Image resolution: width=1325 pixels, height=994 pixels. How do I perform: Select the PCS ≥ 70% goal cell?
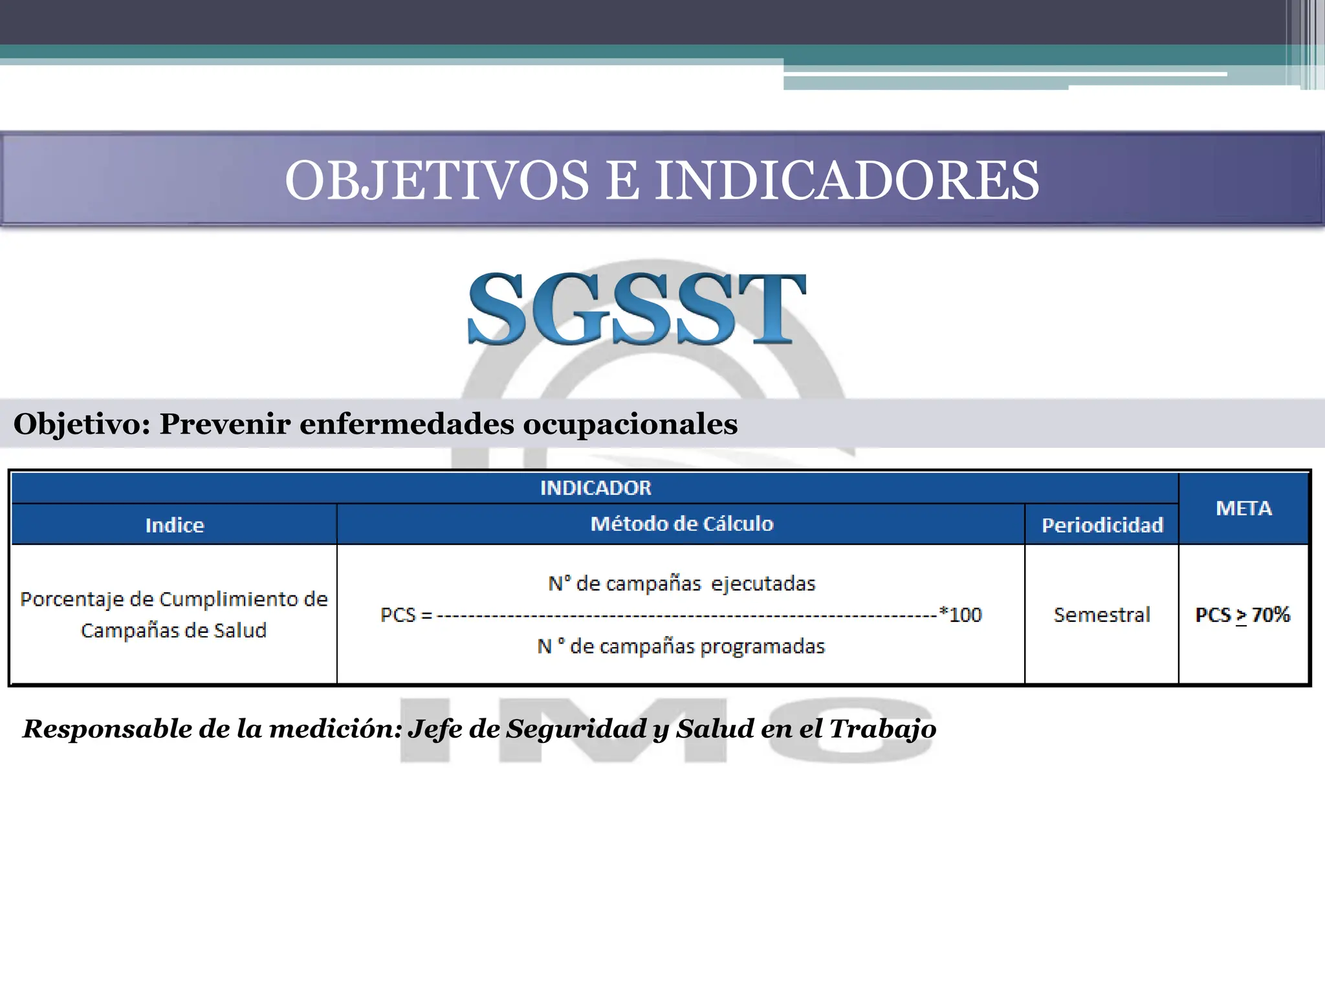(1243, 615)
